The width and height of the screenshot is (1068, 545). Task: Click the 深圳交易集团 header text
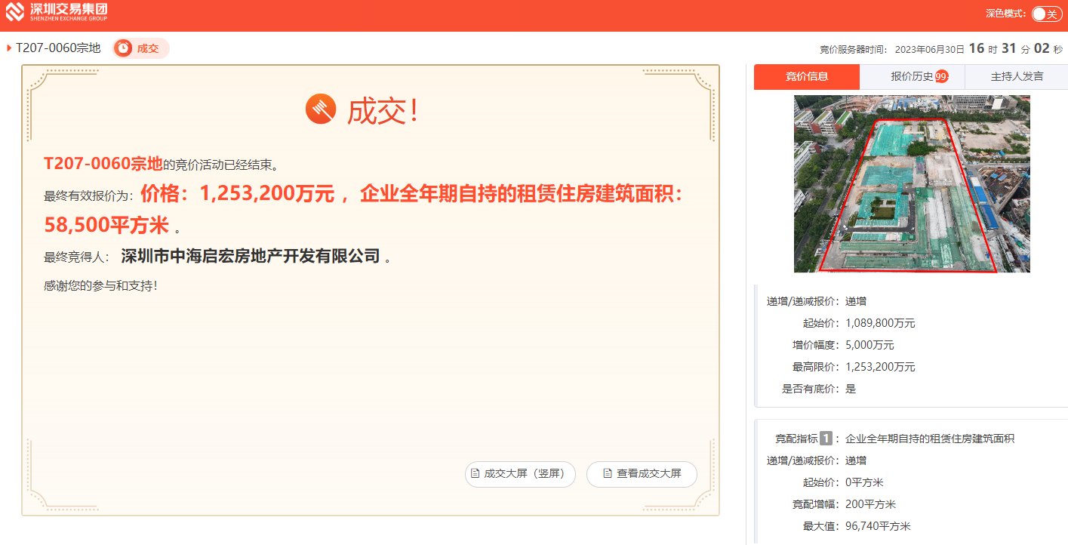(69, 9)
